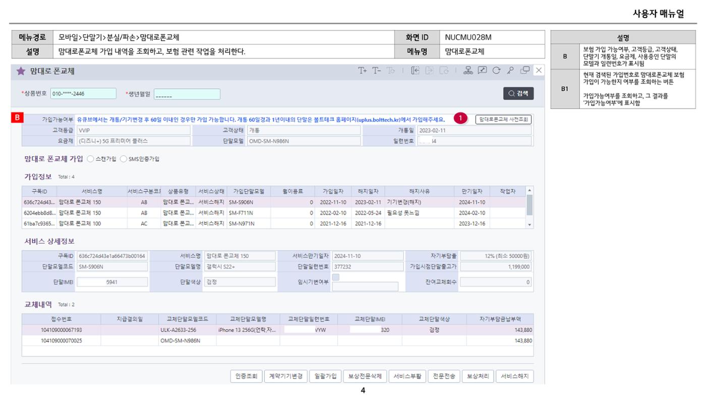This screenshot has width=706, height=397.
Task: Click the 자기부담율 12% field
Action: pyautogui.click(x=496, y=256)
